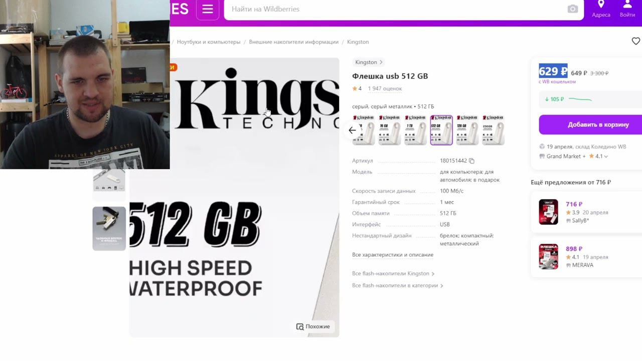The height and width of the screenshot is (361, 642).
Task: Click the с WB кошельком label
Action: (557, 82)
